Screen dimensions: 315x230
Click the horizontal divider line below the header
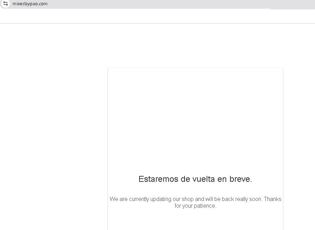pyautogui.click(x=157, y=23)
